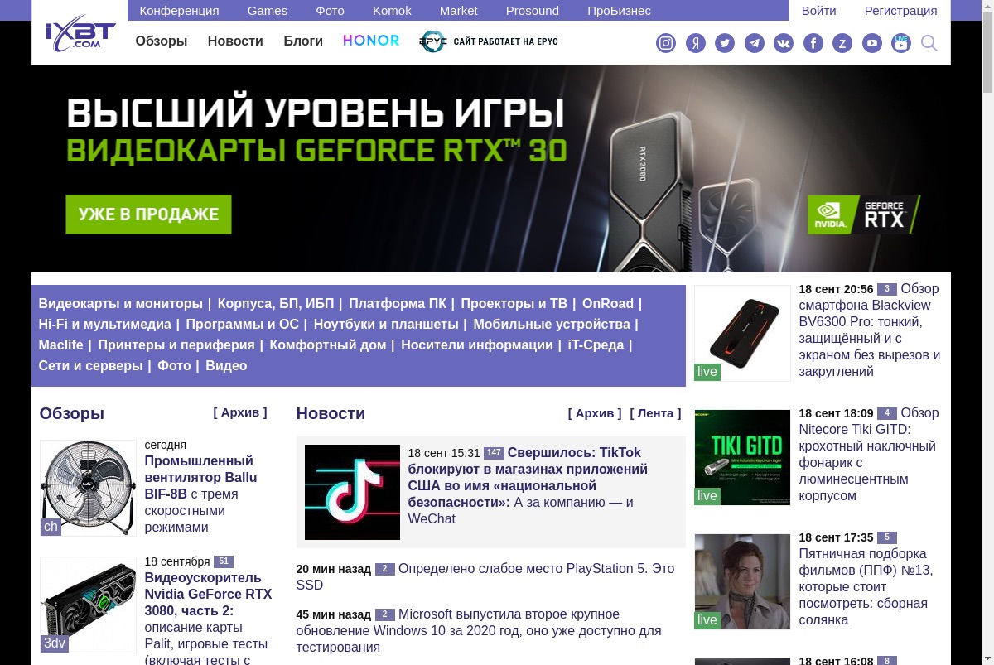Screen dimensions: 994x665
Task: Open the VK social icon
Action: point(784,43)
